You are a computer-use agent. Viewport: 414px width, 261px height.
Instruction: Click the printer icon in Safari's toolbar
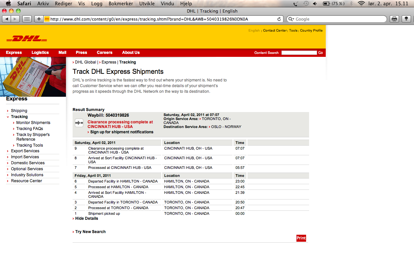tap(394, 19)
